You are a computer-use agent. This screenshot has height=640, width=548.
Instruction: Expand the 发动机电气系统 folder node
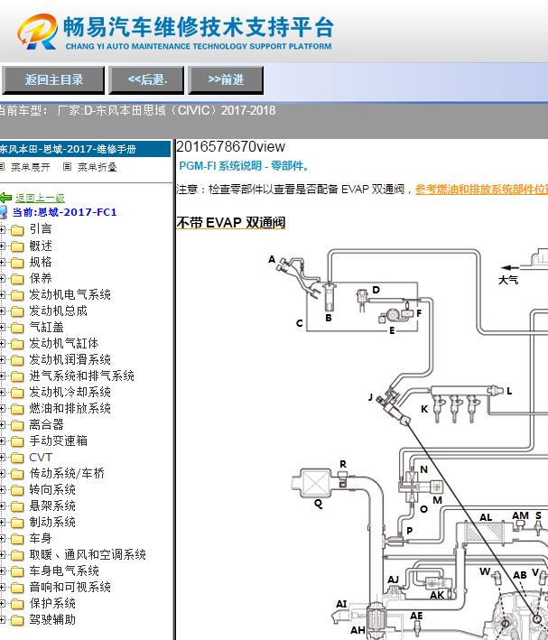coord(3,294)
